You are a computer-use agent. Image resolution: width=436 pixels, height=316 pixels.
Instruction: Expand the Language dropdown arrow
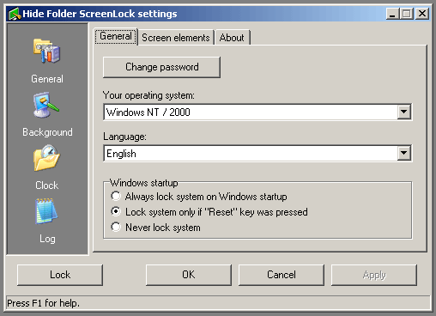click(x=404, y=153)
